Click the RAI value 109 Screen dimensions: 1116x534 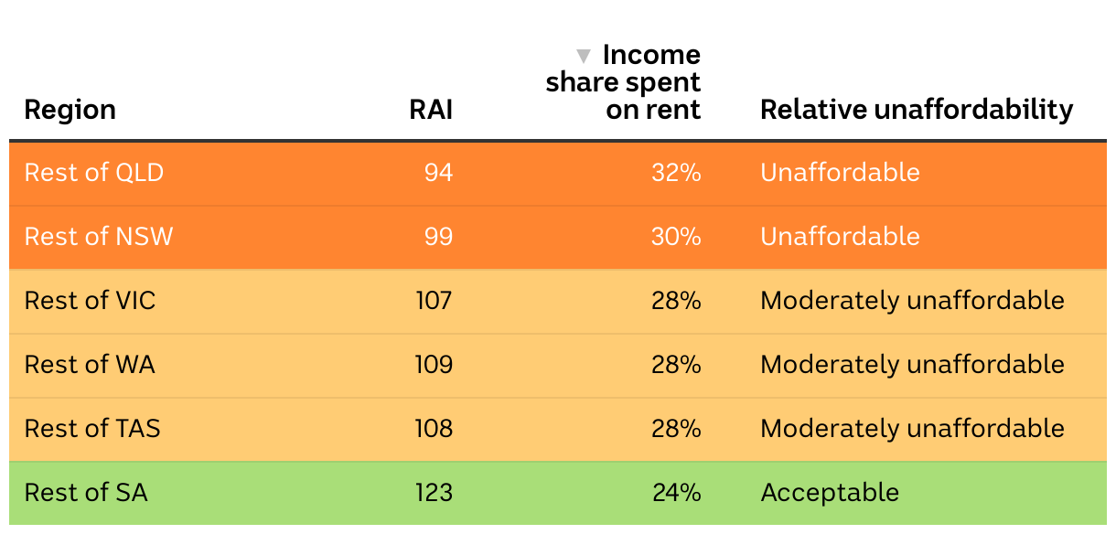point(433,365)
